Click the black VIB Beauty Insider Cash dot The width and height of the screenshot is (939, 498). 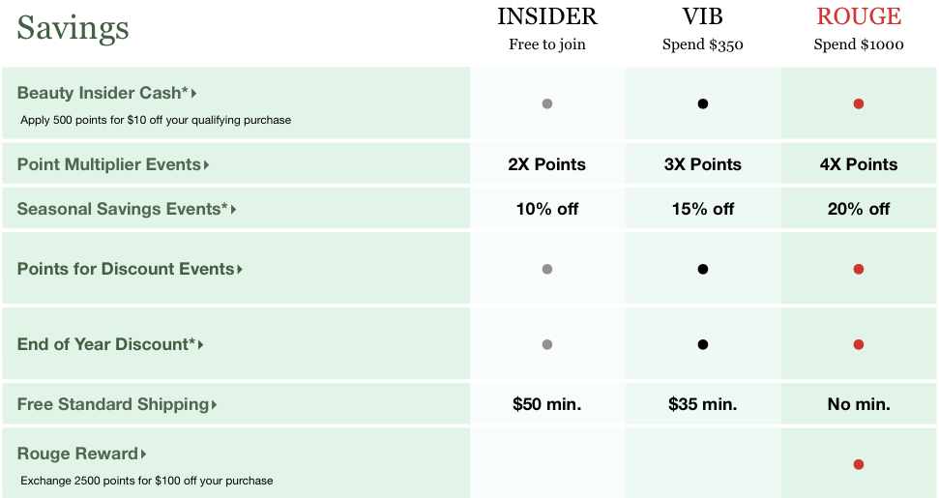coord(703,103)
